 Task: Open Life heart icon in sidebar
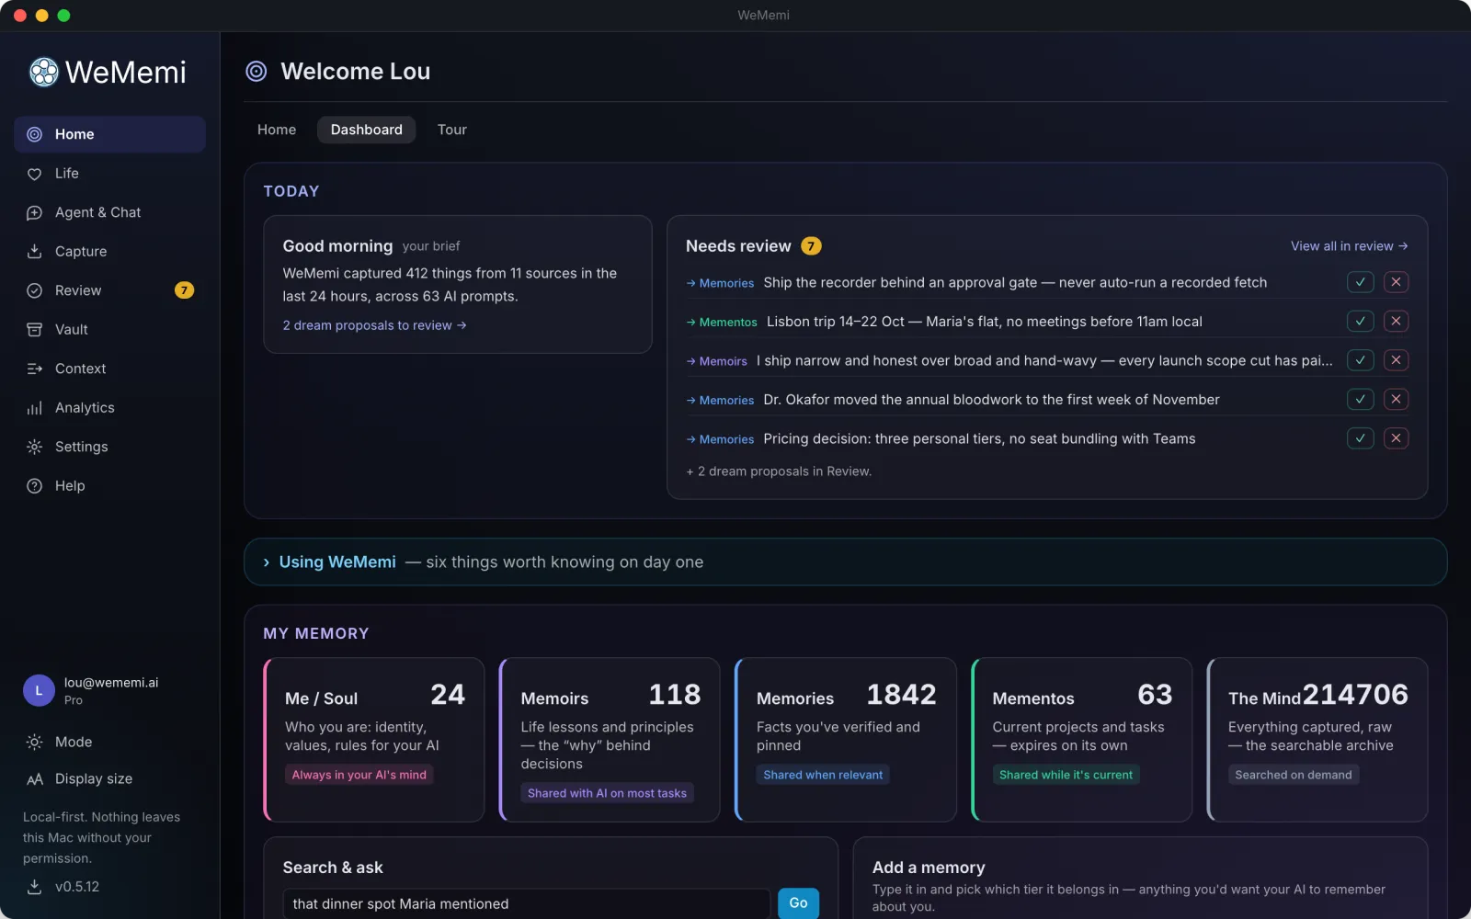pyautogui.click(x=34, y=174)
